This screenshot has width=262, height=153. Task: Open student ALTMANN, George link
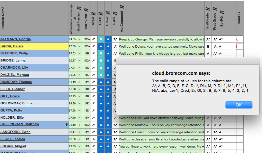(16, 39)
